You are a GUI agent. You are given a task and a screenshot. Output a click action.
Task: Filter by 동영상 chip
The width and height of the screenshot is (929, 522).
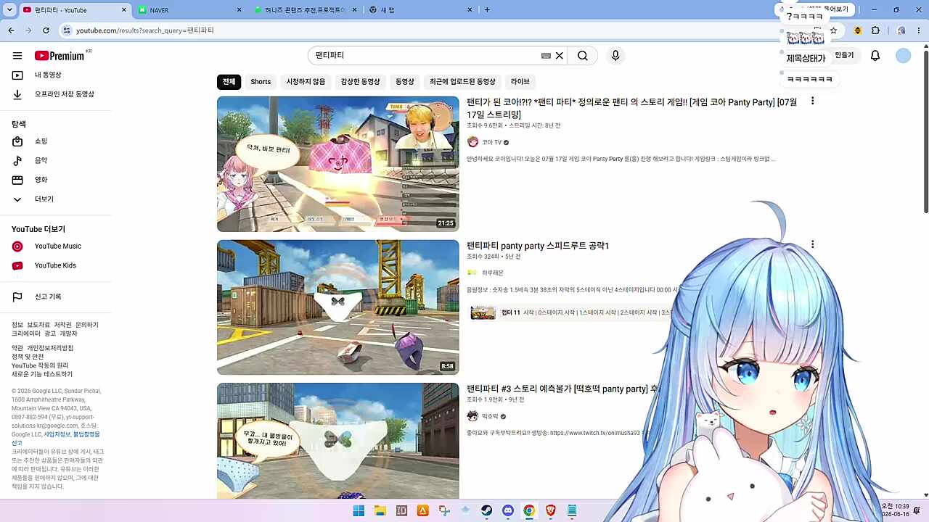404,82
